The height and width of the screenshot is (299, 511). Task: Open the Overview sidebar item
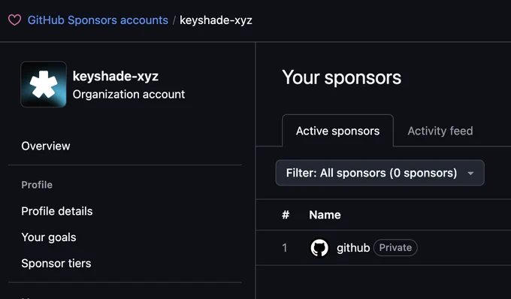46,146
